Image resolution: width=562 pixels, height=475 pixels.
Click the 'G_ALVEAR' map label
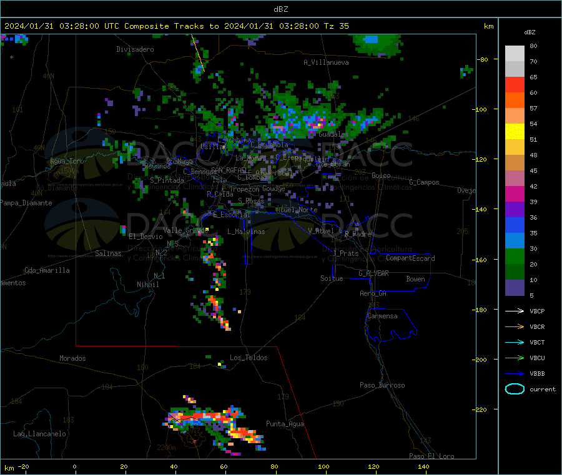pos(373,273)
